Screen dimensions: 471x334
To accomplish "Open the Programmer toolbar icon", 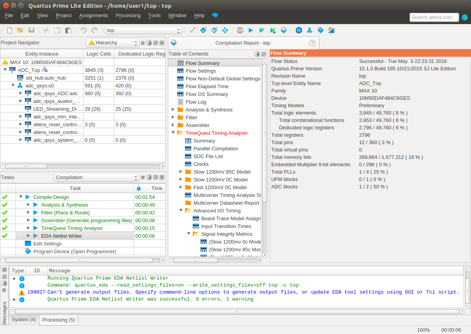I will pos(321,30).
